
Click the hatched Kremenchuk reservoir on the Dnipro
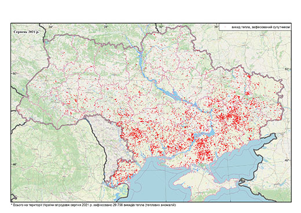(x=175, y=94)
